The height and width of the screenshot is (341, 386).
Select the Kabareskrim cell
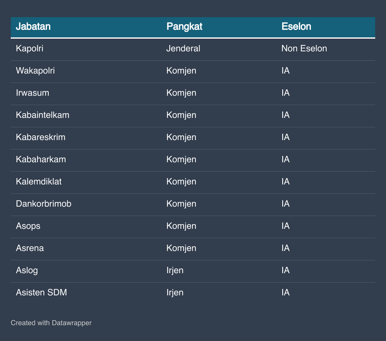[41, 137]
